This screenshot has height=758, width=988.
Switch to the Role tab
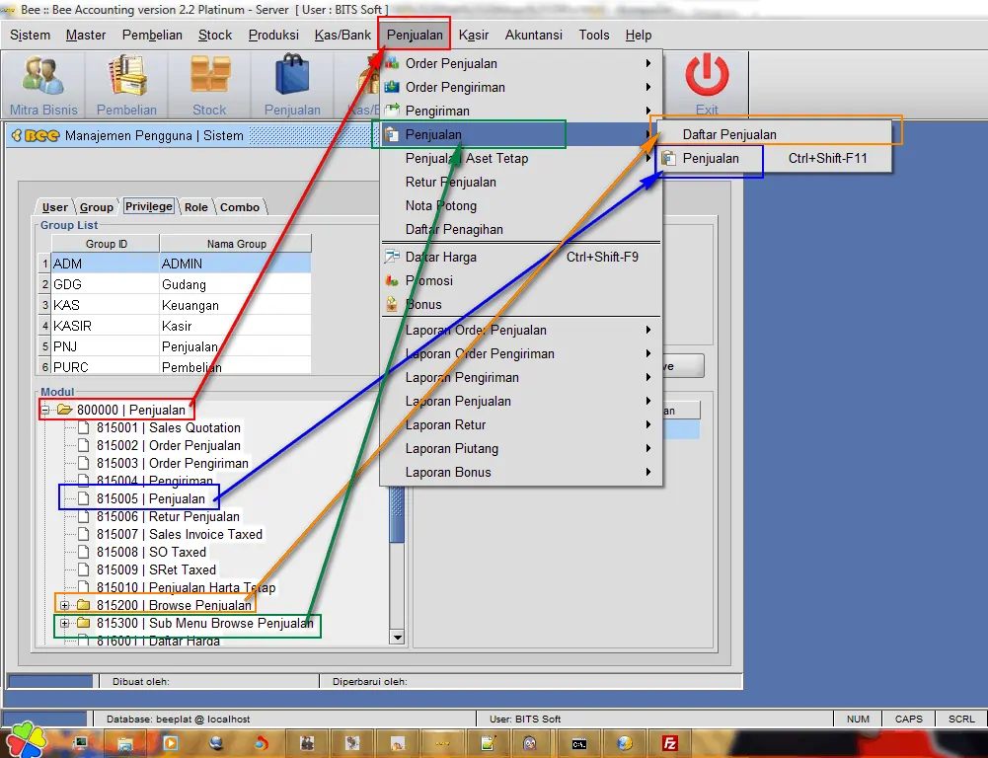196,207
